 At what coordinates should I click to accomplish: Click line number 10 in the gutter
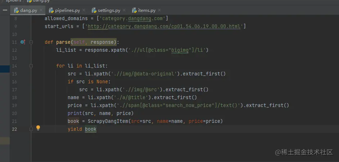point(14,34)
